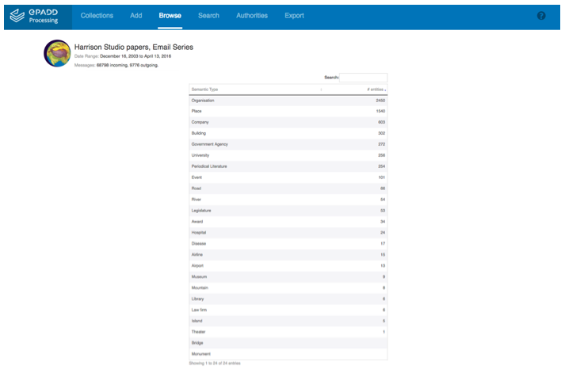Click the 1540 count for Place
The image size is (565, 385).
pyautogui.click(x=380, y=111)
